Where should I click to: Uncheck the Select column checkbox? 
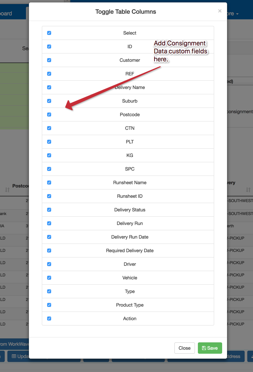click(x=49, y=33)
